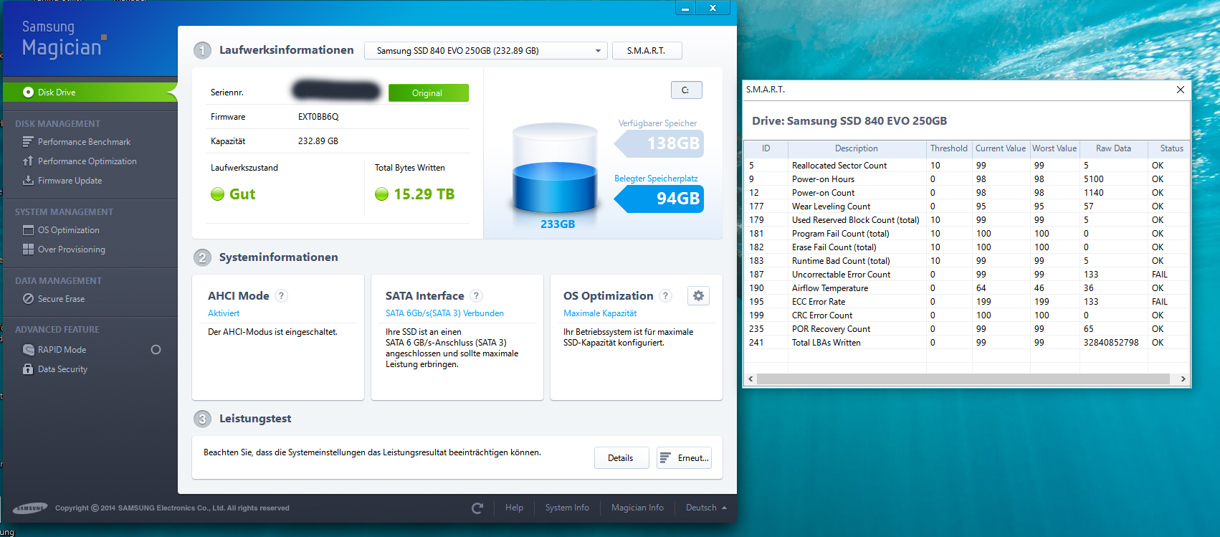Click the Raw Data column header

(x=1113, y=148)
